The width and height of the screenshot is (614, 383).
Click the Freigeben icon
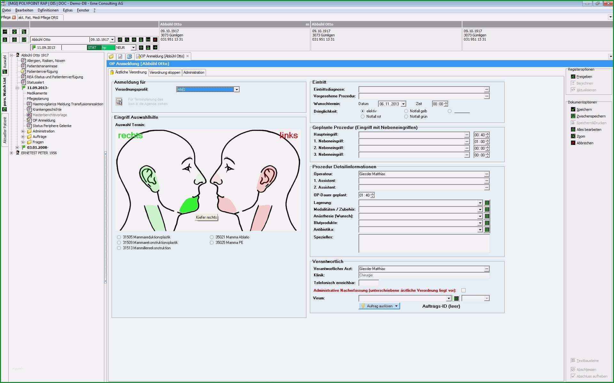pos(573,77)
